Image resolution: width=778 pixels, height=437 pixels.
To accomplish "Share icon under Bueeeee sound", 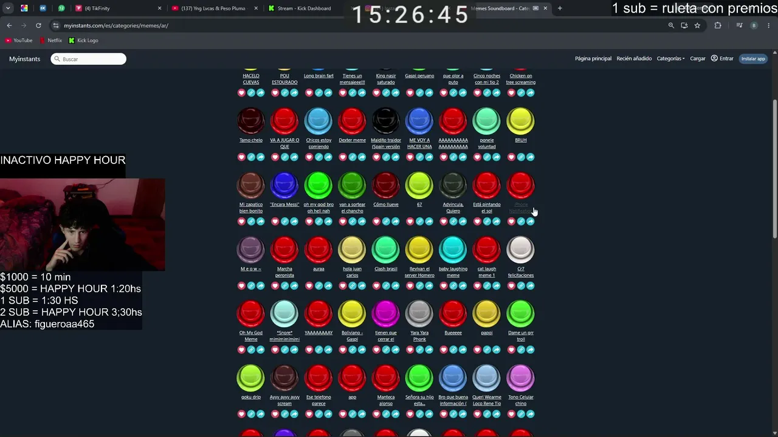I will coord(463,350).
